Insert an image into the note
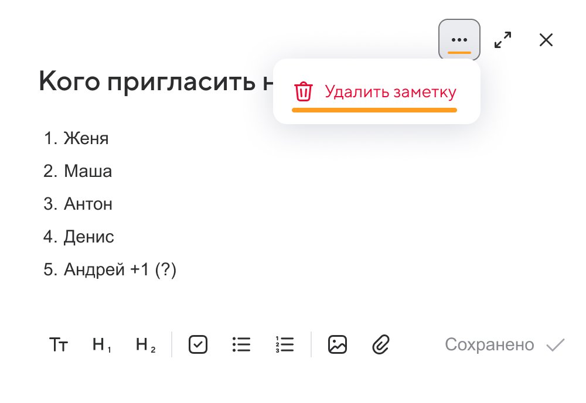This screenshot has height=403, width=586. click(338, 345)
